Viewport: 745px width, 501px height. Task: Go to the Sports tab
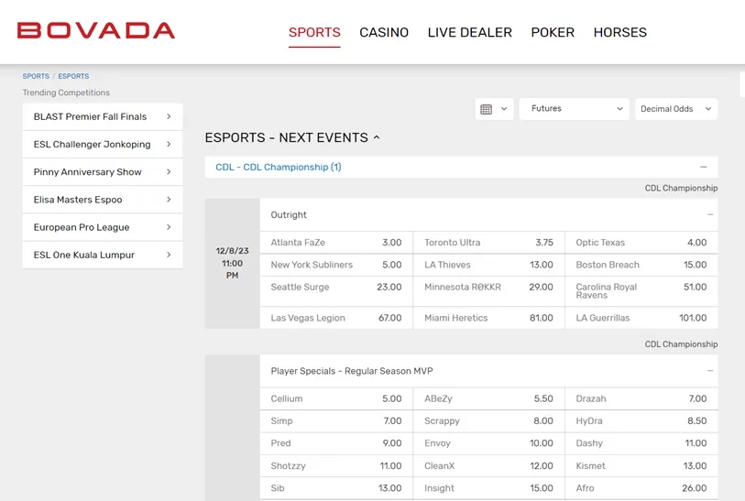coord(314,32)
